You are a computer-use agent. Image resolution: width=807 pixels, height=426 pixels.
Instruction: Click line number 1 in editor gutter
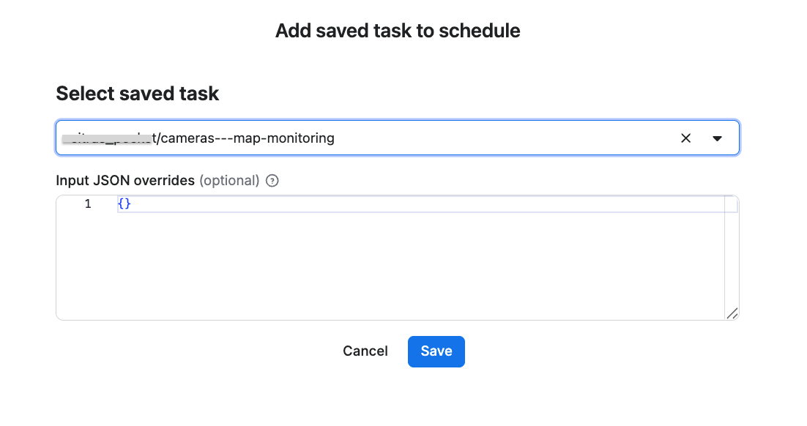(88, 204)
